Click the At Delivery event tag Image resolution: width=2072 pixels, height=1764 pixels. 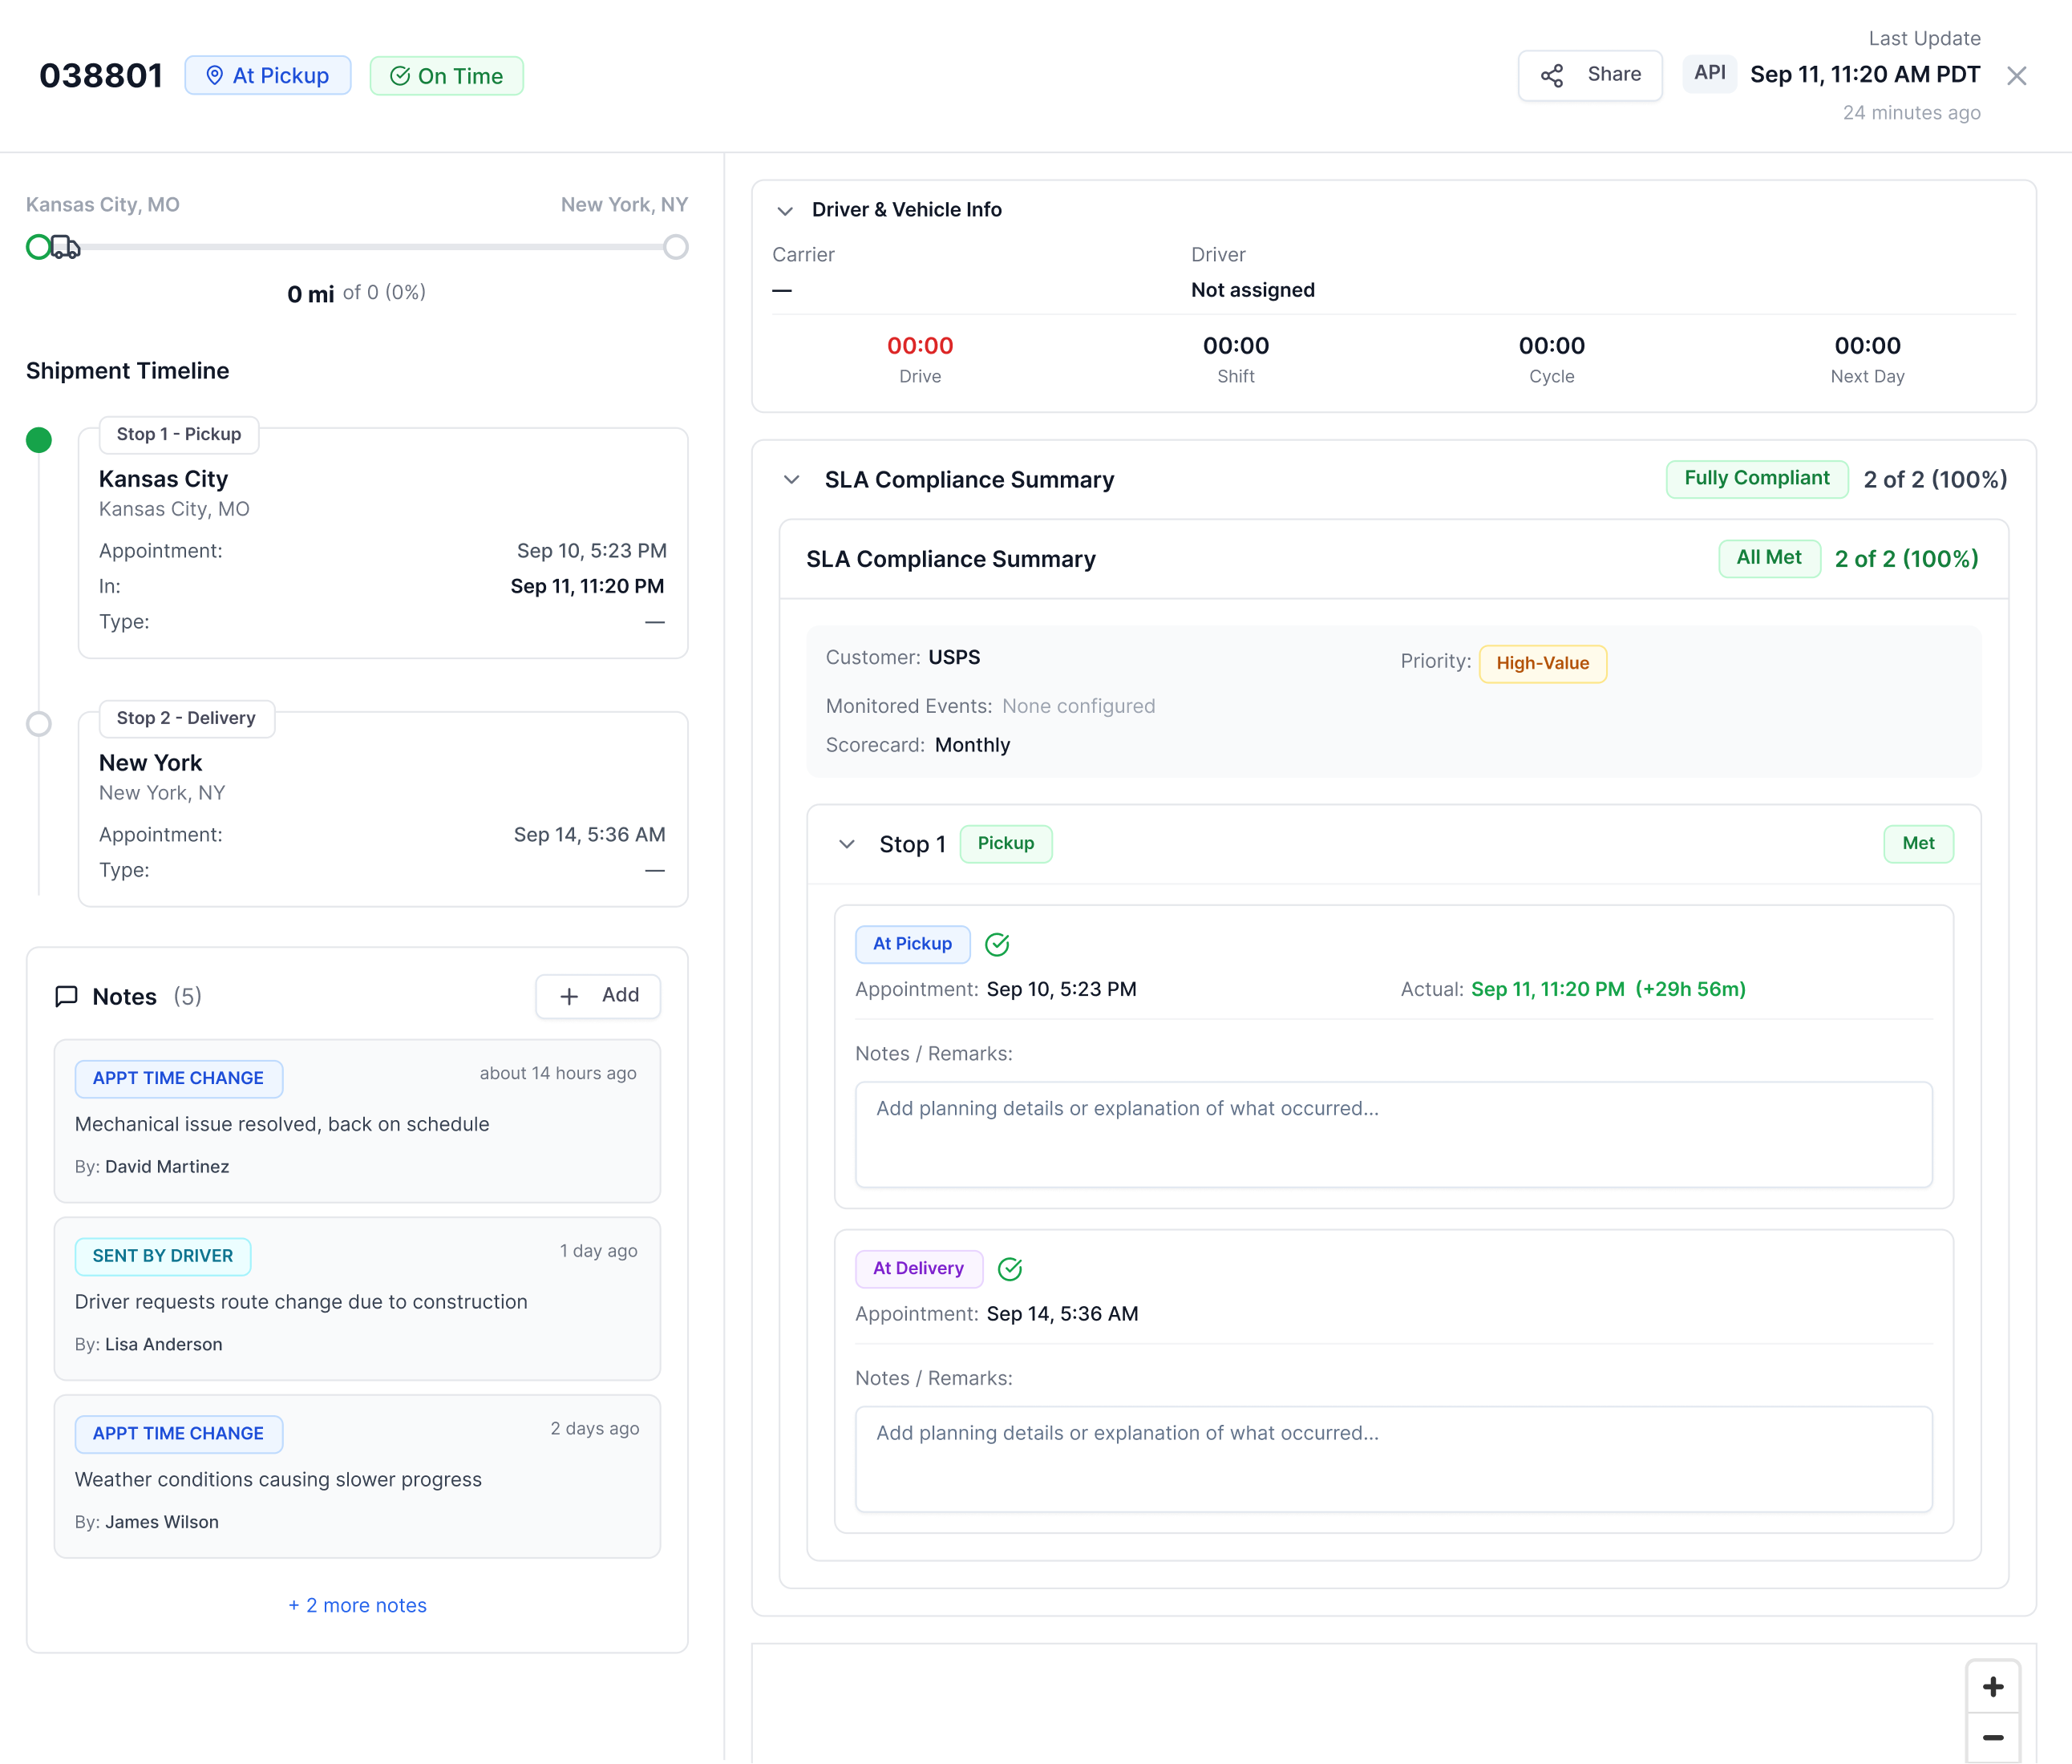918,1268
